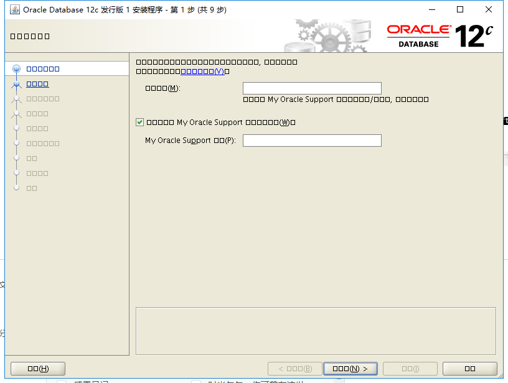Uncheck the My Oracle Support updates checkbox (W)
The image size is (508, 383).
coord(139,122)
